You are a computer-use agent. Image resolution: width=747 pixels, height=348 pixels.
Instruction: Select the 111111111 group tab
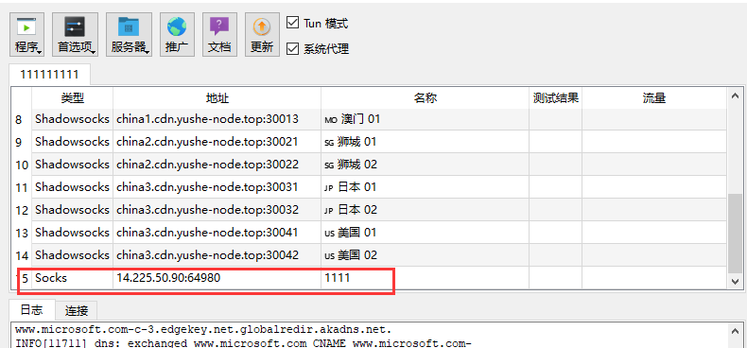coord(49,75)
